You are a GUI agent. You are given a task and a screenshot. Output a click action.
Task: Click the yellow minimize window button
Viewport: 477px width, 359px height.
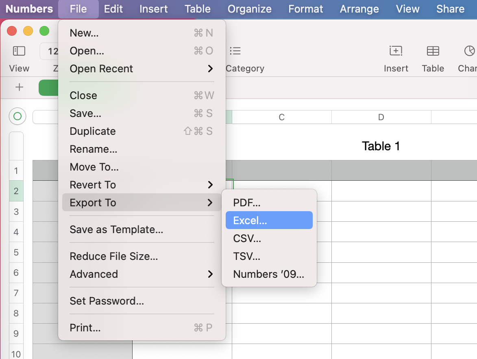point(28,31)
